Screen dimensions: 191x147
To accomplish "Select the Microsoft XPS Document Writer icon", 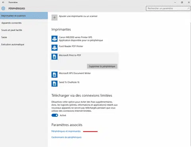I will coord(55,74).
